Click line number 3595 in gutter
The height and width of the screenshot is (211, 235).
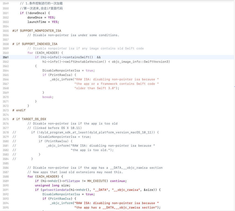click(6, 208)
